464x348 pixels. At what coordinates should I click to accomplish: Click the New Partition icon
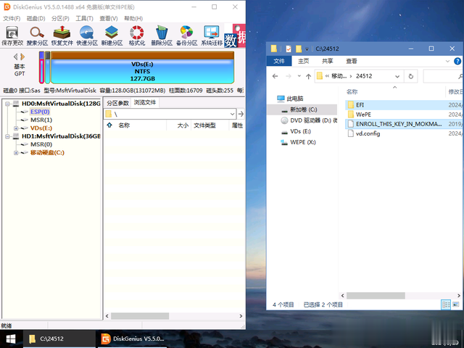pyautogui.click(x=112, y=36)
